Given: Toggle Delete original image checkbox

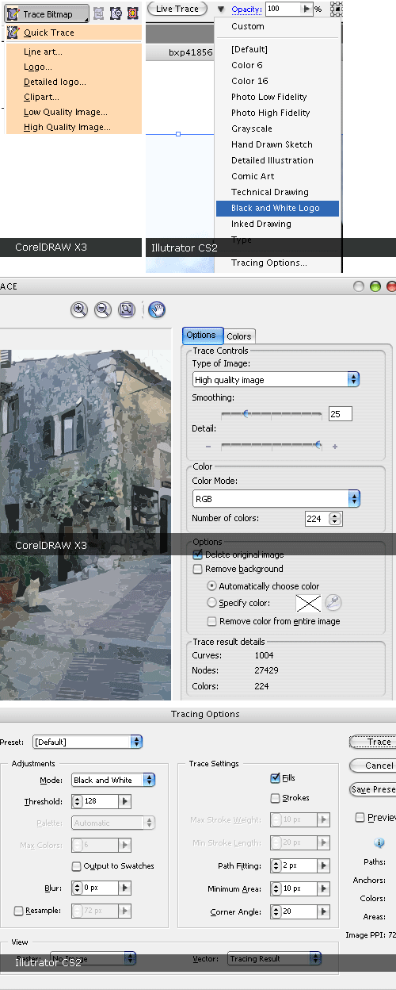Looking at the screenshot, I should coord(198,554).
